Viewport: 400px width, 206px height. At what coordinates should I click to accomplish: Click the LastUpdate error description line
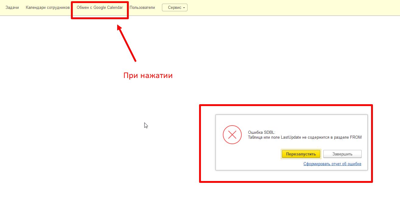(x=305, y=137)
